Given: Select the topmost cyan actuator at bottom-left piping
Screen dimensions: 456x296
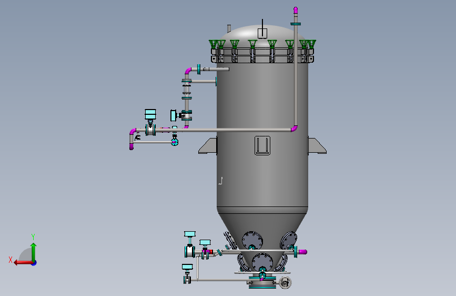Looking at the screenshot, I should click(x=190, y=234).
